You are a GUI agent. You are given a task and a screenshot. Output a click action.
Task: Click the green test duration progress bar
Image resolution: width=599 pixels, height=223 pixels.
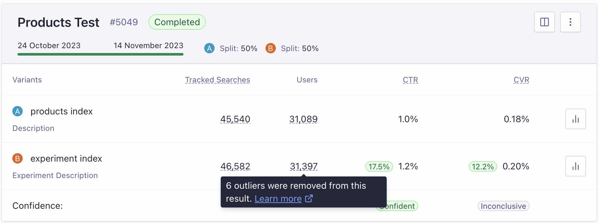pos(100,54)
